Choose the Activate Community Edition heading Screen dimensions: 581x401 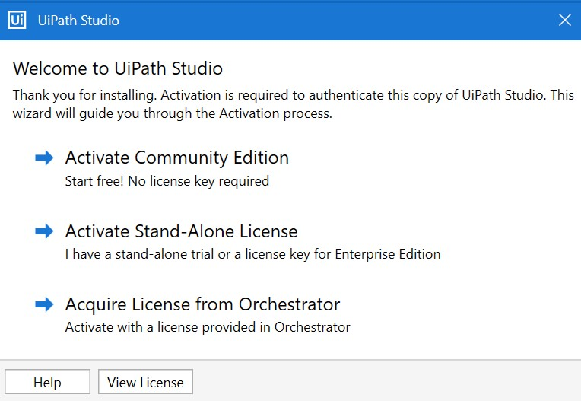point(177,158)
